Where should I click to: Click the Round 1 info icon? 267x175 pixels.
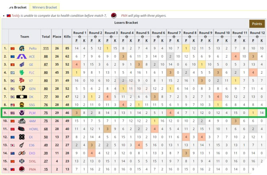point(85,36)
